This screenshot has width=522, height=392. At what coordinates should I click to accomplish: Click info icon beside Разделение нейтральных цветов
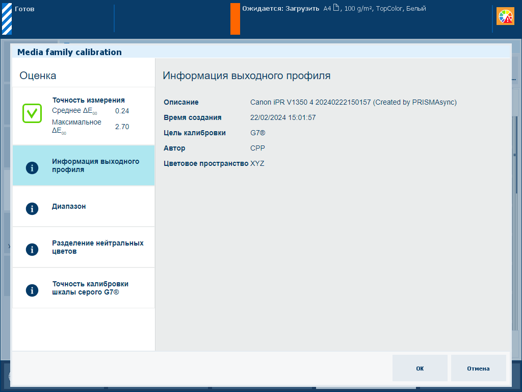point(32,249)
